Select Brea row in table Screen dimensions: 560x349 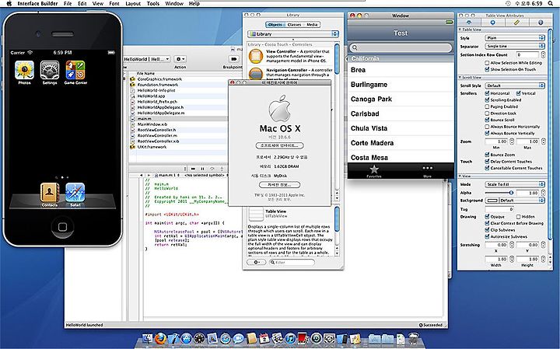coord(401,70)
